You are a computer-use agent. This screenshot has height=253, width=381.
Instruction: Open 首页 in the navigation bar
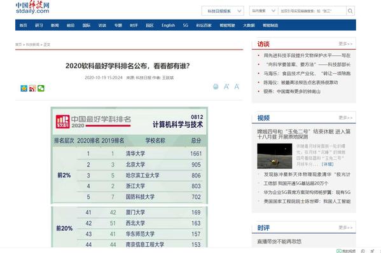[23, 25]
